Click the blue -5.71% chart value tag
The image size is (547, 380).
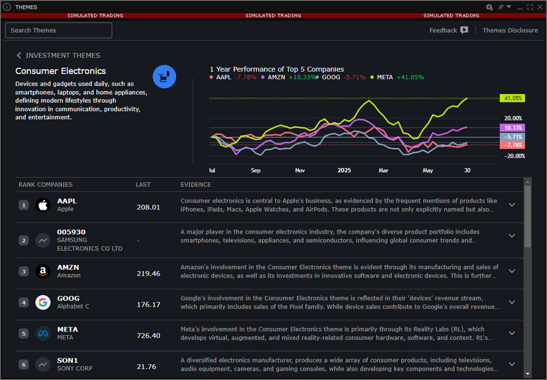[x=513, y=137]
